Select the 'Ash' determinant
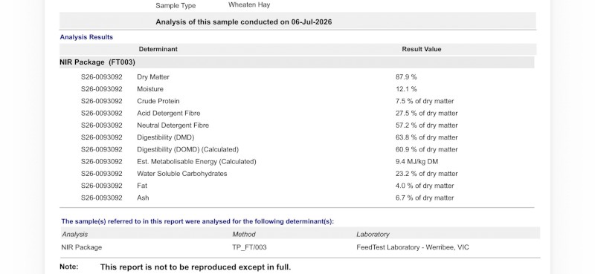This screenshot has height=274, width=595. [x=143, y=198]
